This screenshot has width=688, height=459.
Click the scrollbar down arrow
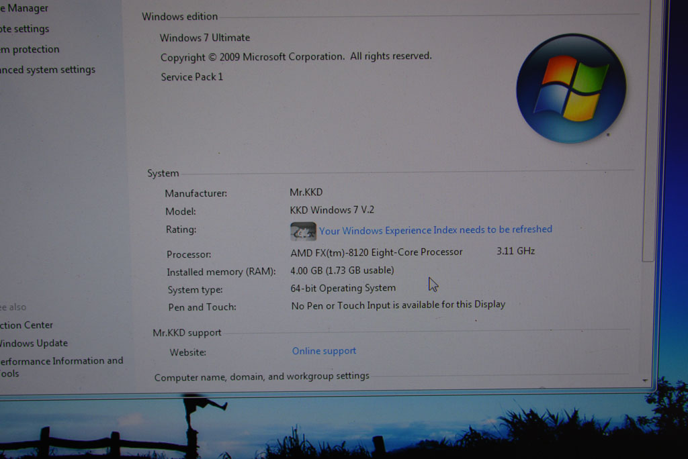click(x=645, y=380)
